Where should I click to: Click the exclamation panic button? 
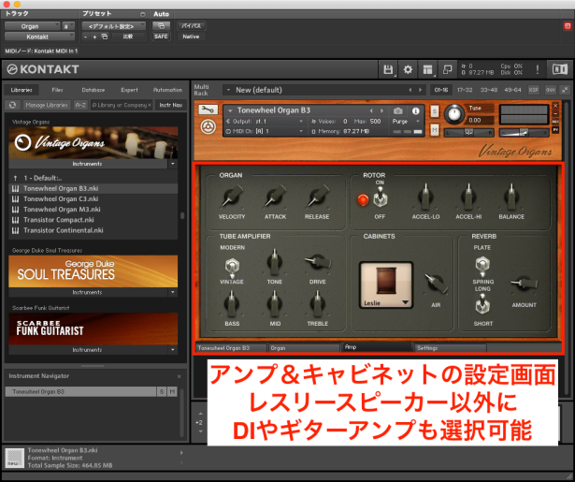(x=538, y=69)
